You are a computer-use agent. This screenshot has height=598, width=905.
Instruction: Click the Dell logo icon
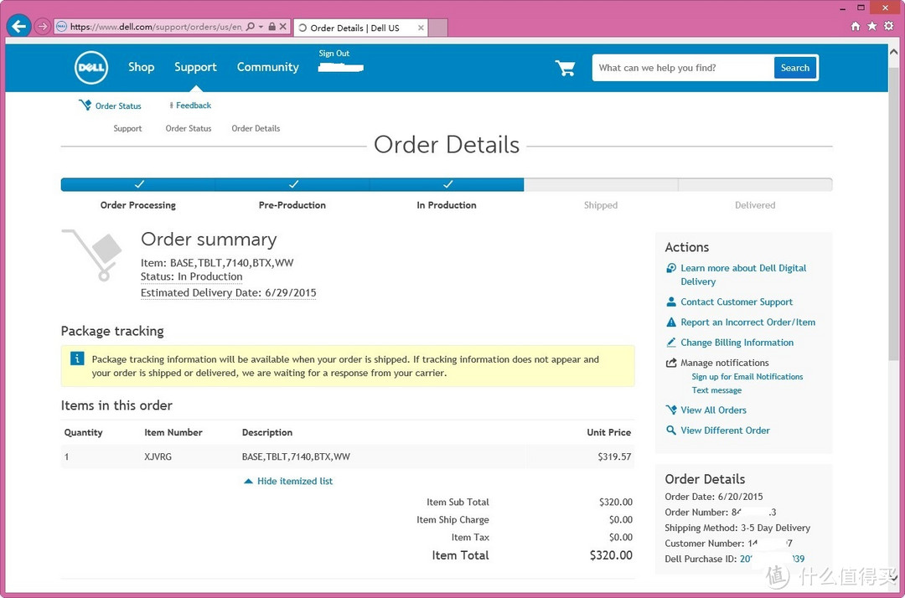tap(91, 68)
